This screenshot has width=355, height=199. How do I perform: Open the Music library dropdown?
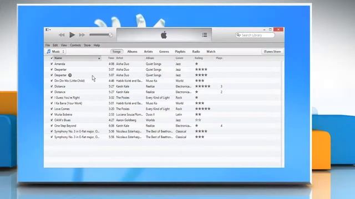tap(55, 51)
